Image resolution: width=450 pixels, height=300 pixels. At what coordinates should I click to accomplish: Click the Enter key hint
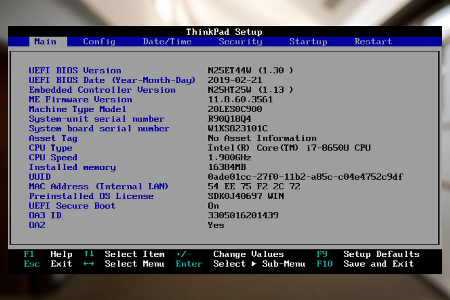(x=189, y=264)
